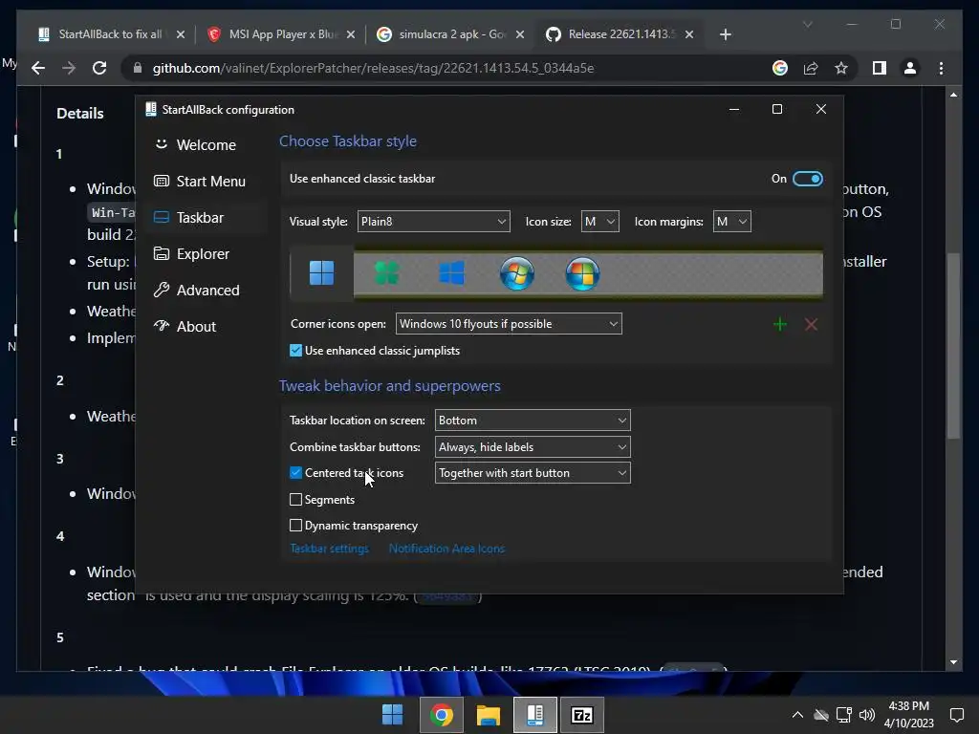979x734 pixels.
Task: Reload the GitHub page
Action: pyautogui.click(x=99, y=68)
